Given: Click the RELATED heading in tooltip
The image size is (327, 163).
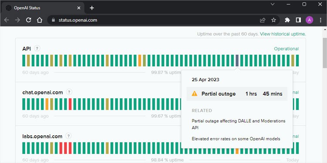Looking at the screenshot, I should pos(202,110).
